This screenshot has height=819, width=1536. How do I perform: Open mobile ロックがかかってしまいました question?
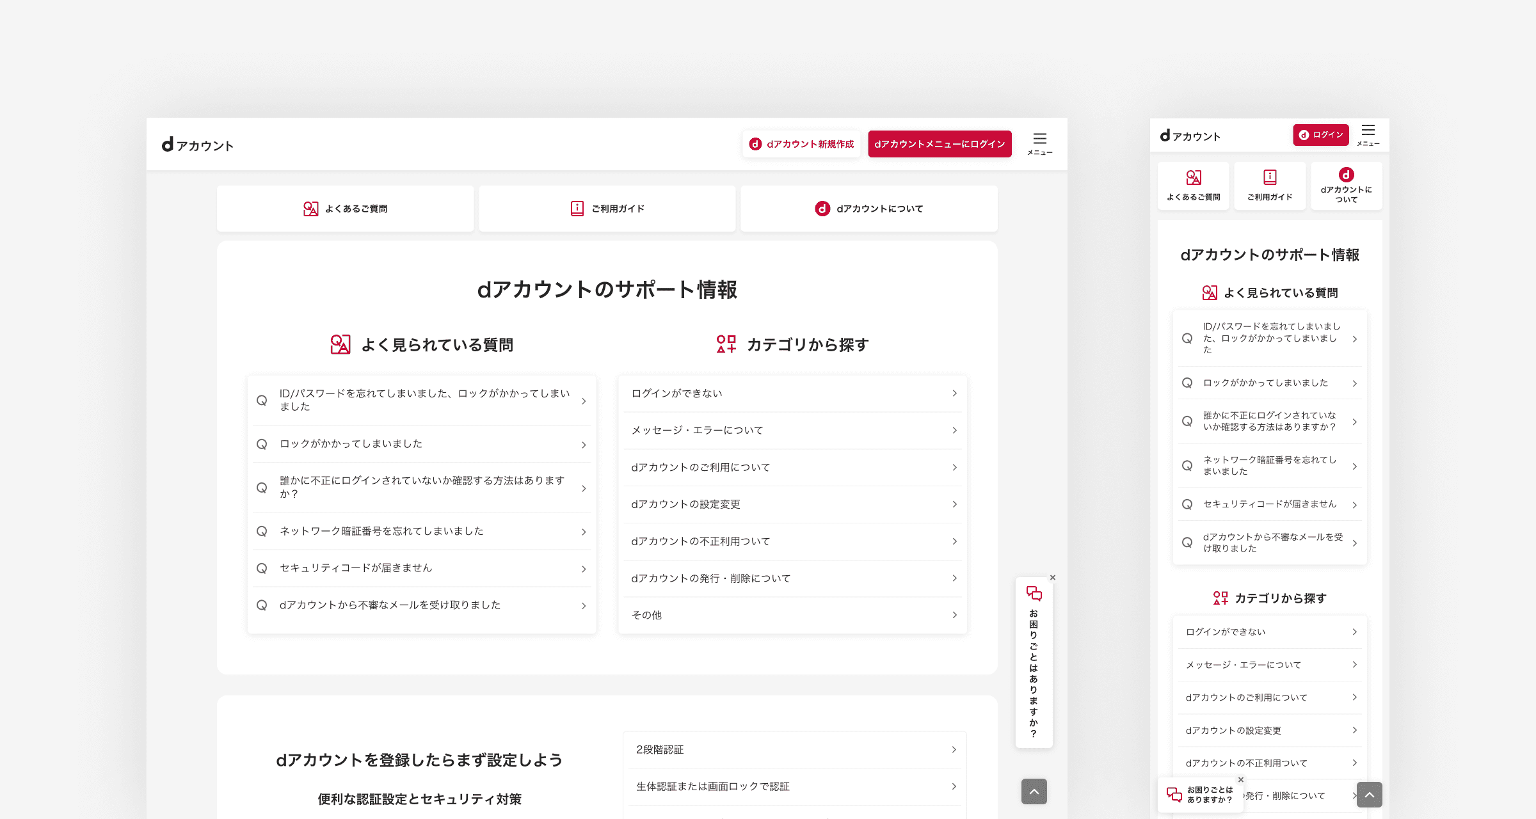pos(1270,383)
